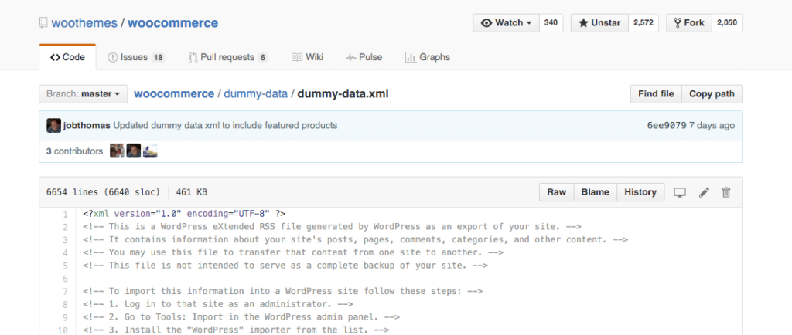This screenshot has height=335, width=792.
Task: View the 2,572 stargazers count
Action: [643, 22]
